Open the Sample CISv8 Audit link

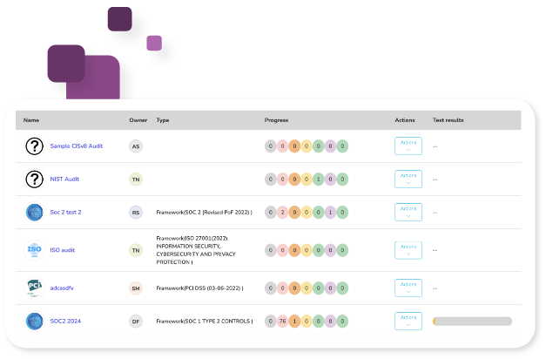[x=77, y=146]
